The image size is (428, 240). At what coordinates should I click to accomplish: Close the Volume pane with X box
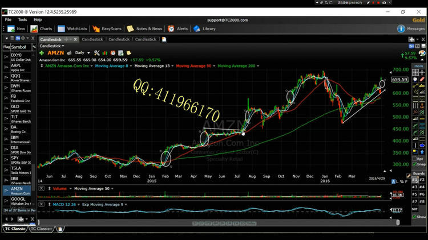pyautogui.click(x=41, y=188)
